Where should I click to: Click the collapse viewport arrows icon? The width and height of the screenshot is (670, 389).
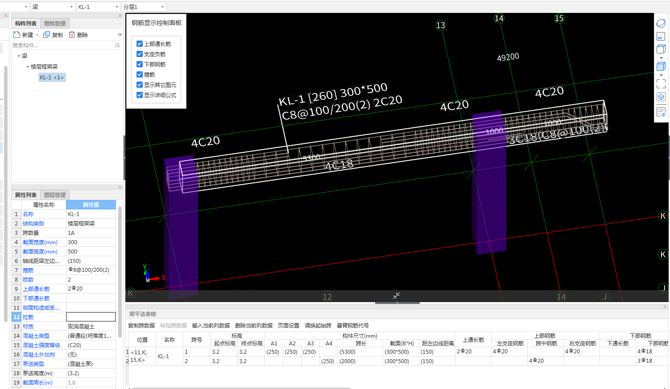pyautogui.click(x=396, y=295)
